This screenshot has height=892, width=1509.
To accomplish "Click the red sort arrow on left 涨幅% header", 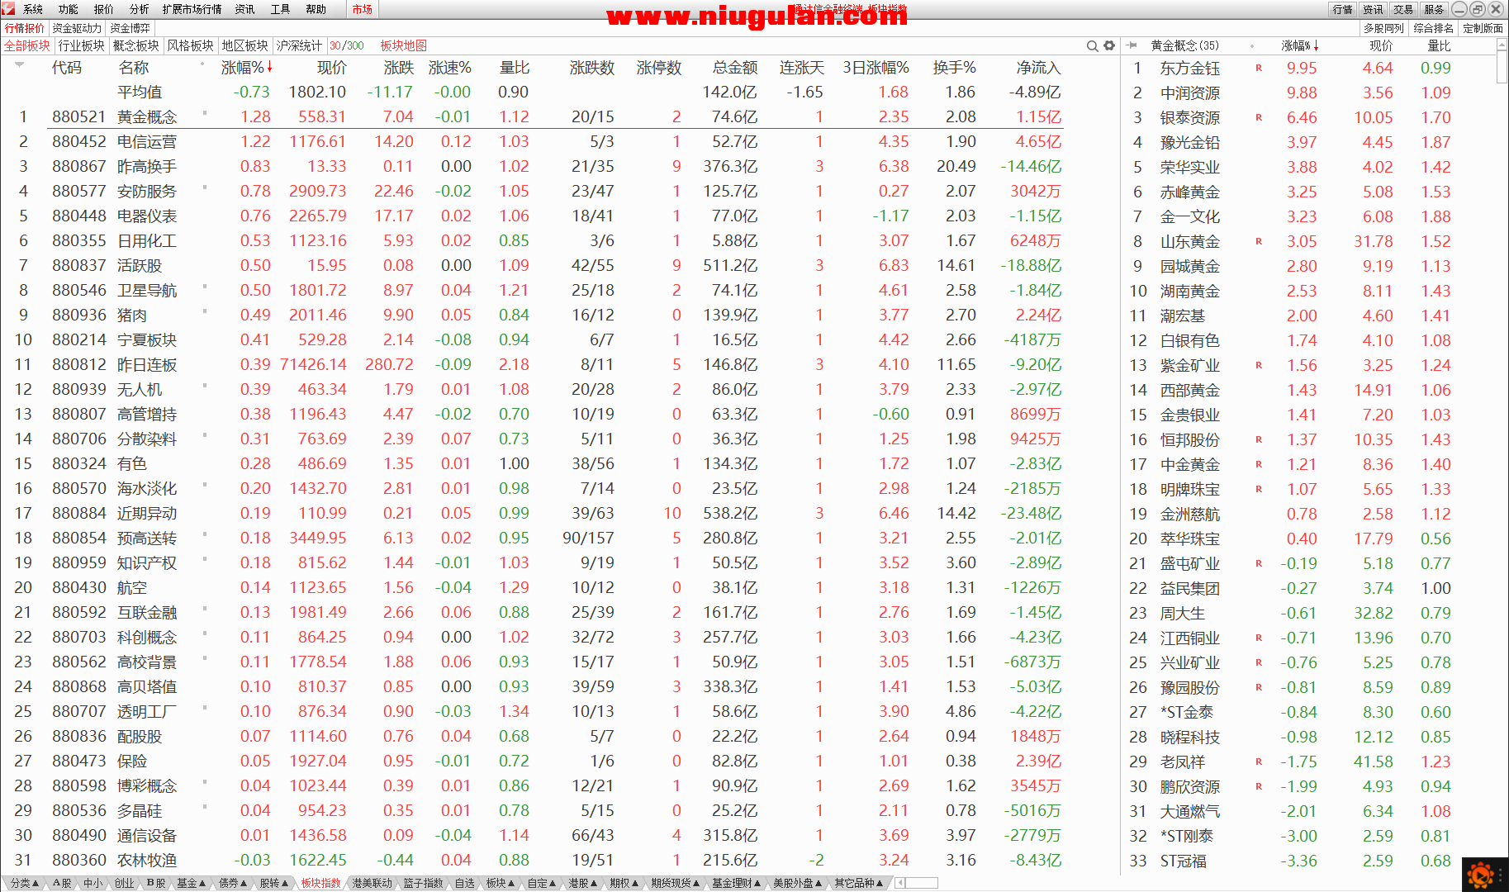I will [269, 67].
